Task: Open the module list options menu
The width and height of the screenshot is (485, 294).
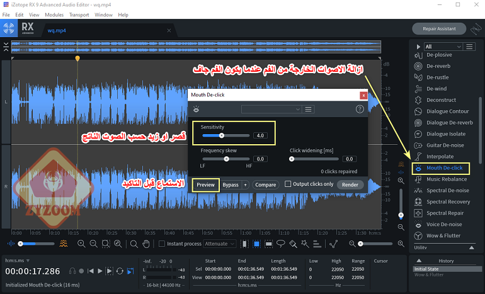Action: 469,47
